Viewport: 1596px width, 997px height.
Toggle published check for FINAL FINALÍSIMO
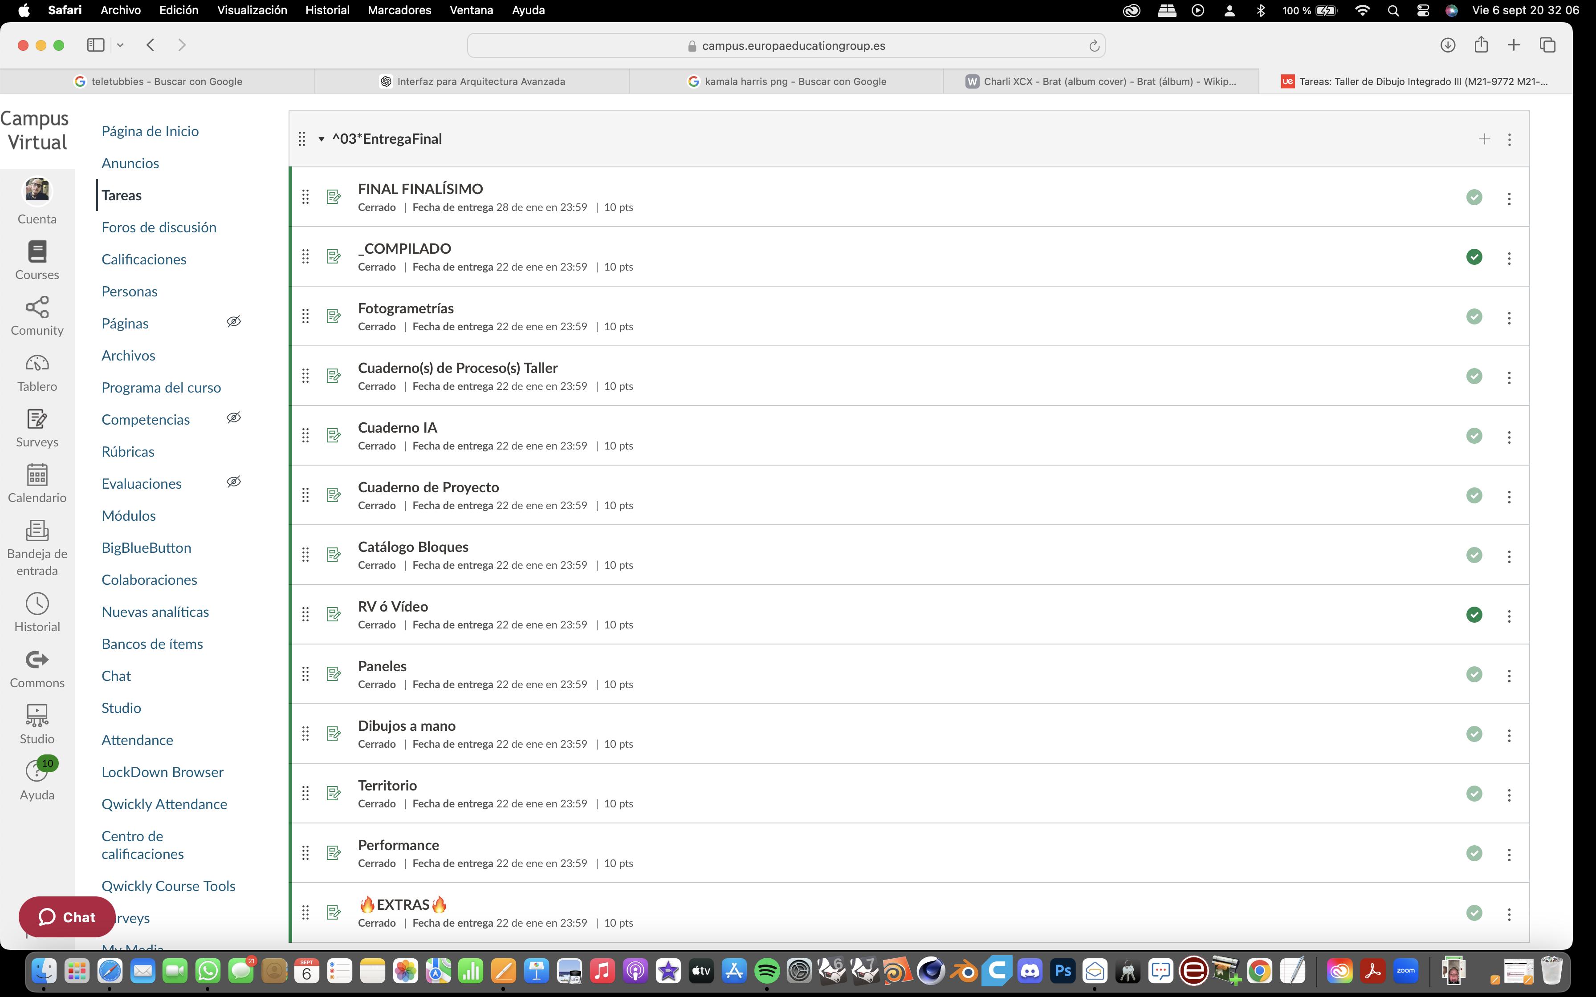click(1474, 197)
